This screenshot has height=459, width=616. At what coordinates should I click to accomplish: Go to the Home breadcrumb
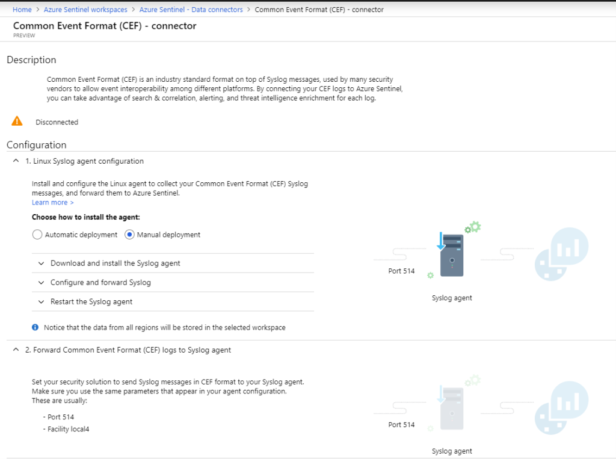[x=22, y=10]
